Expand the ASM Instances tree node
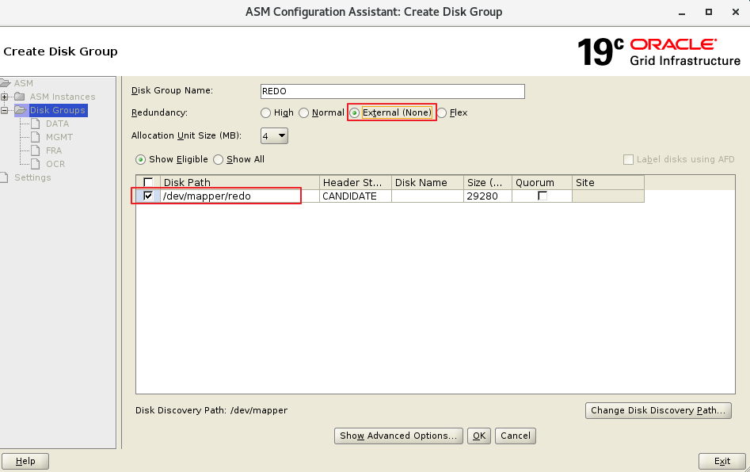The height and width of the screenshot is (472, 750). coord(5,97)
